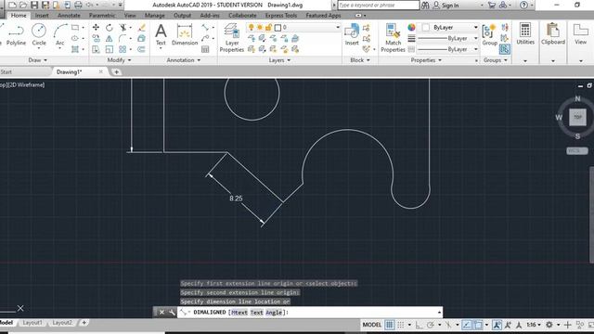This screenshot has width=594, height=334.
Task: Select the Offset tool in Modify panel
Action: tap(141, 49)
